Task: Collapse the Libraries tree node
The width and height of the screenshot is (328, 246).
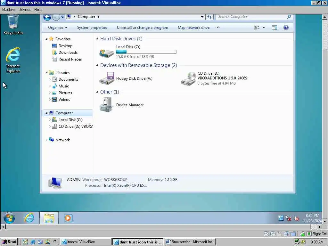Action: (x=46, y=73)
